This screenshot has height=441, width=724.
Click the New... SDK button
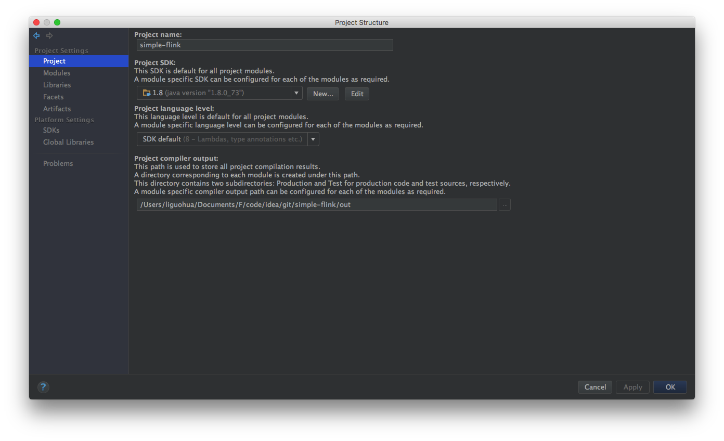pyautogui.click(x=323, y=94)
